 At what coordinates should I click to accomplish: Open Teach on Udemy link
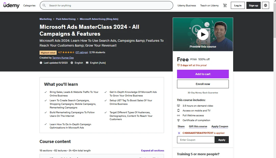[209, 5]
